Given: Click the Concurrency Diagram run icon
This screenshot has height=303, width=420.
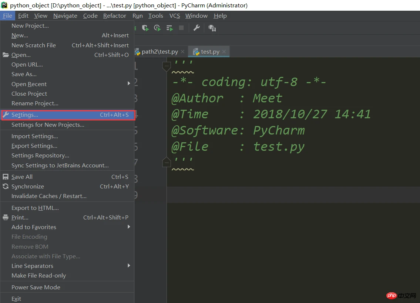Looking at the screenshot, I should pos(169,28).
